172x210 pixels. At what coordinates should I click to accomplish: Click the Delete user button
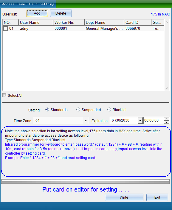click(x=61, y=13)
